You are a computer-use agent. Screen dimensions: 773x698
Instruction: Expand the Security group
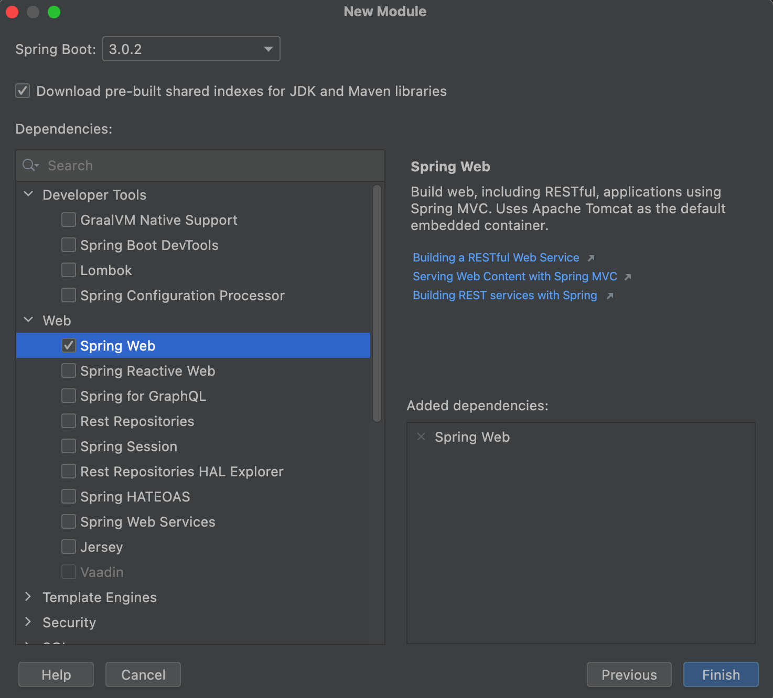pyautogui.click(x=28, y=621)
